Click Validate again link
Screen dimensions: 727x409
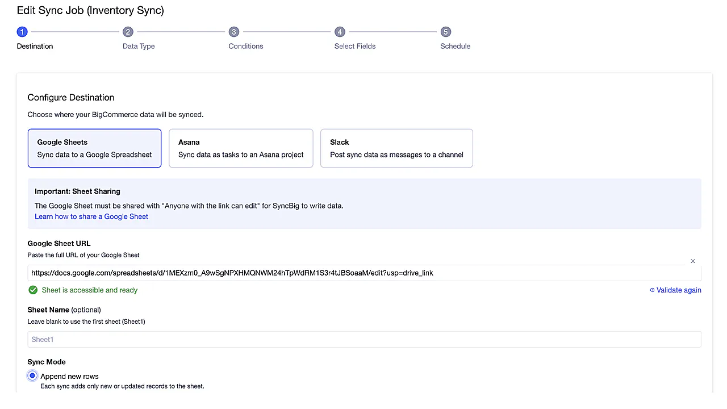pyautogui.click(x=675, y=290)
